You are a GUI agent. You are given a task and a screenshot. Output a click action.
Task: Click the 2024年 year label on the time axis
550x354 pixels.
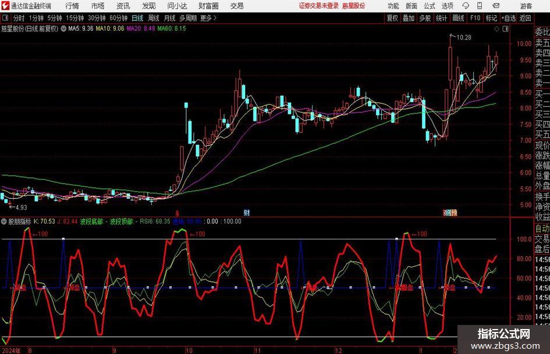pos(11,351)
